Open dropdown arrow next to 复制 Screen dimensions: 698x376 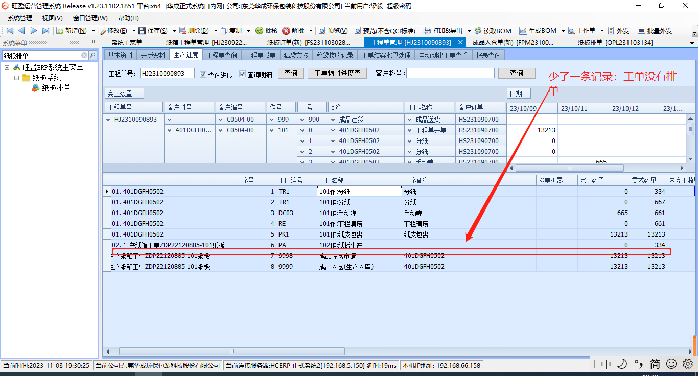click(x=249, y=31)
